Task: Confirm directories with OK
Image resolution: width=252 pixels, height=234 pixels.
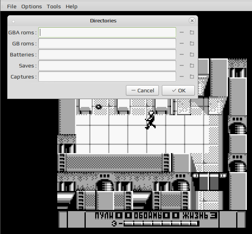Action: pos(178,90)
